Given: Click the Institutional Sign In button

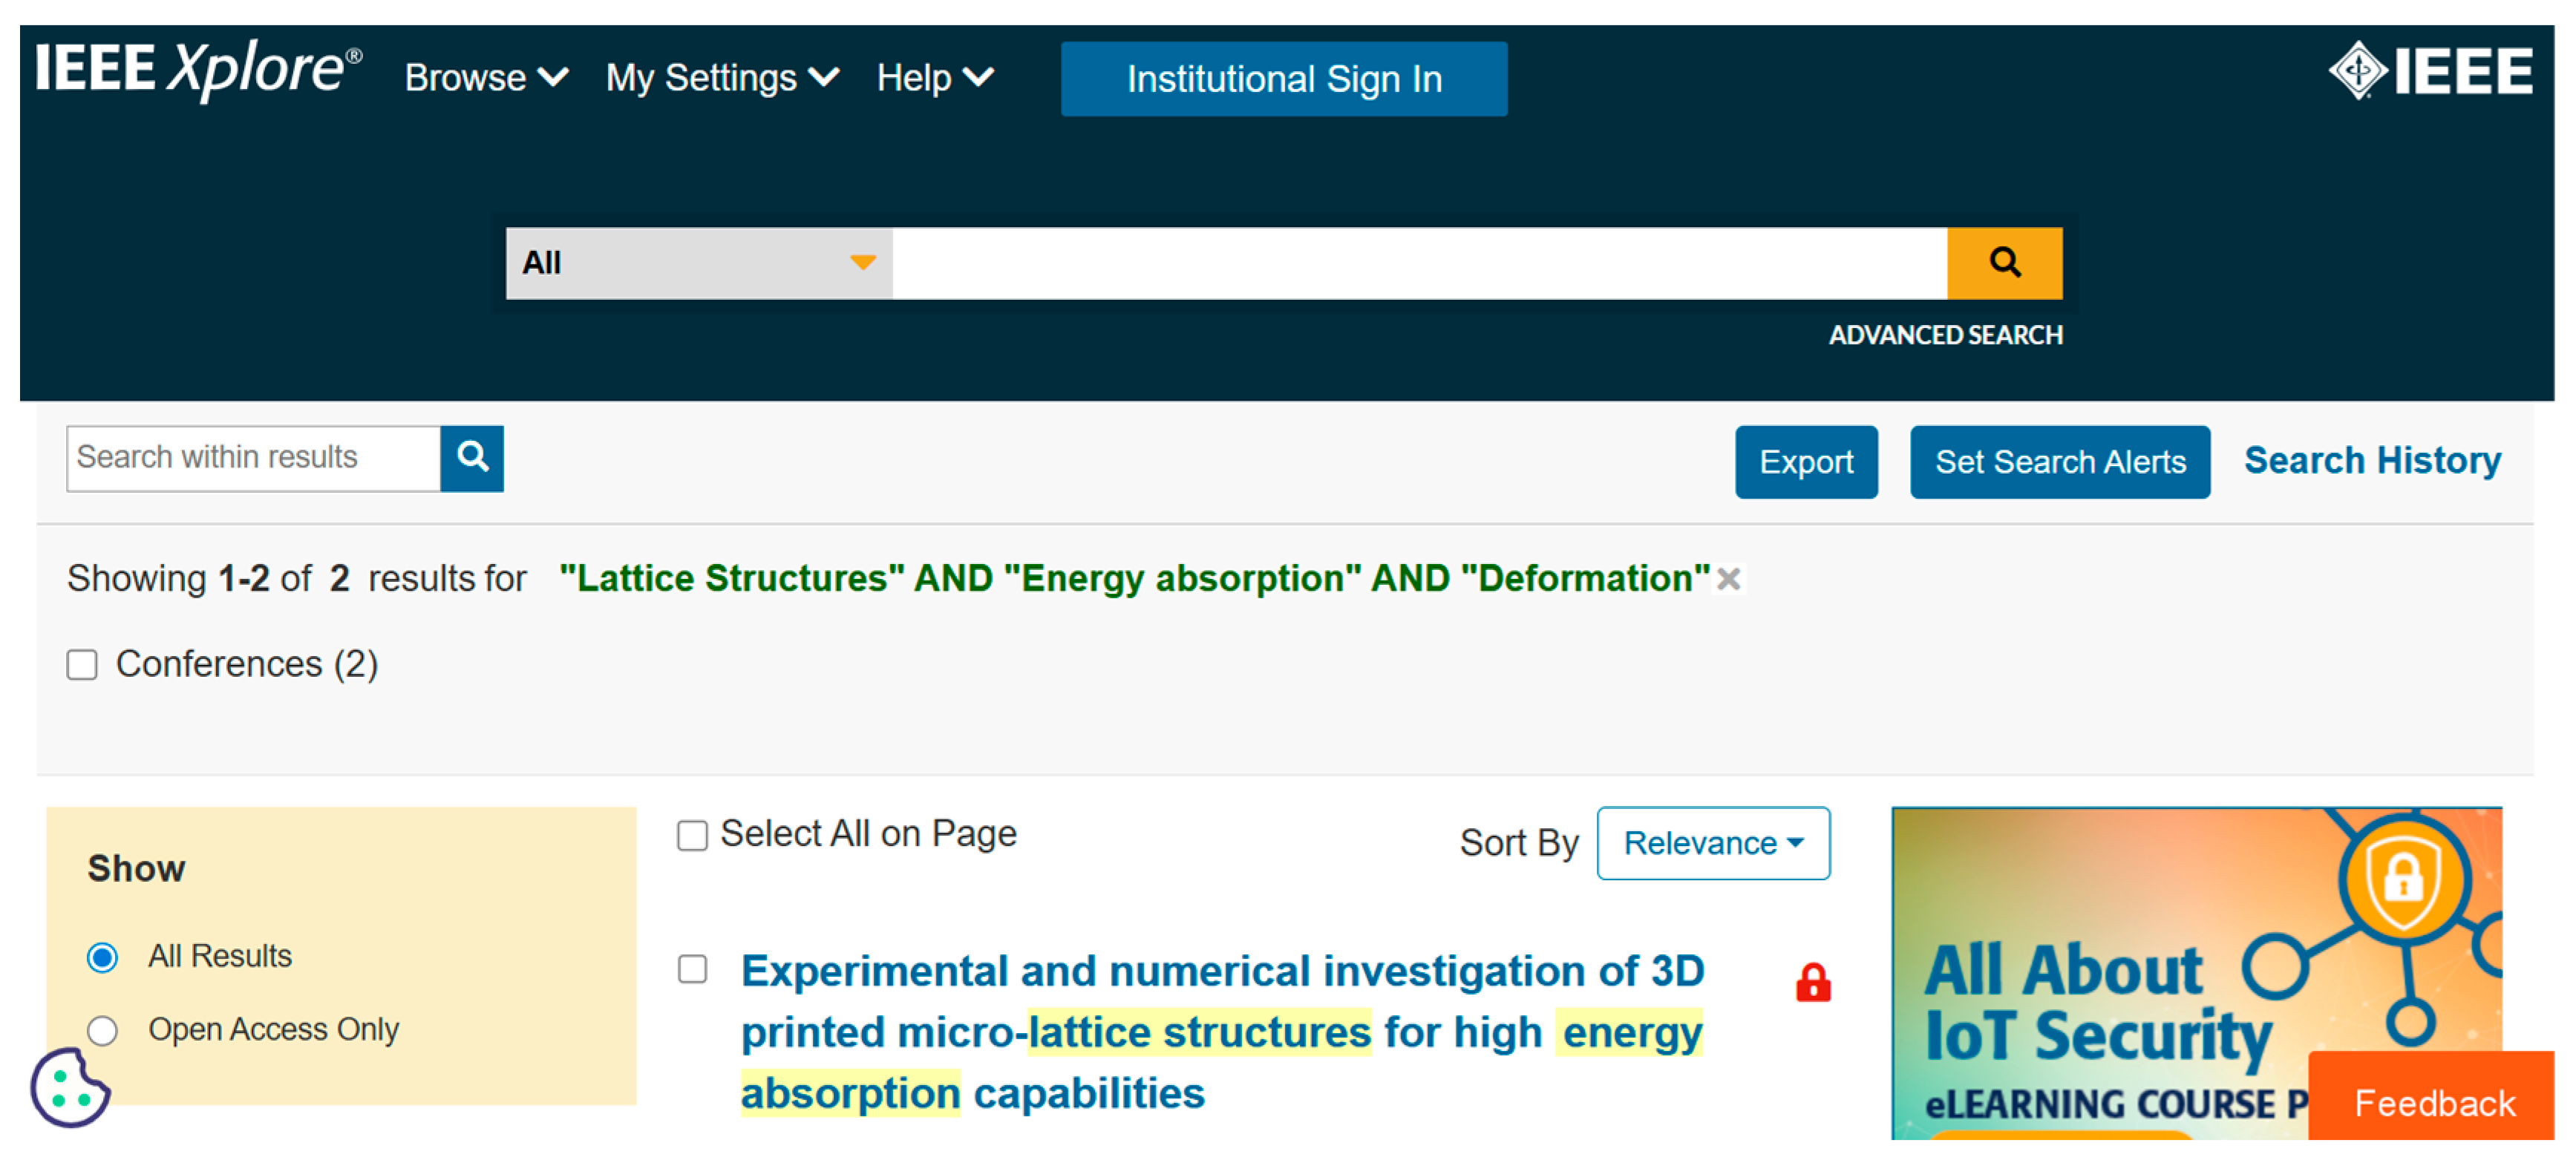Looking at the screenshot, I should point(1283,79).
